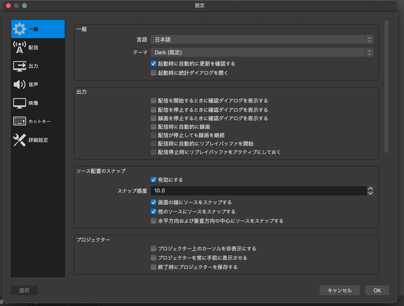
Task: Decrease スナップ感度 with the down arrow
Action: [370, 193]
